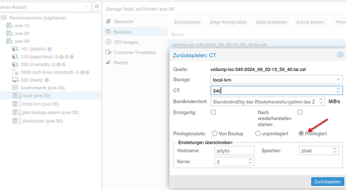
Task: Click the CT ID spinner arrows
Action: [338, 90]
